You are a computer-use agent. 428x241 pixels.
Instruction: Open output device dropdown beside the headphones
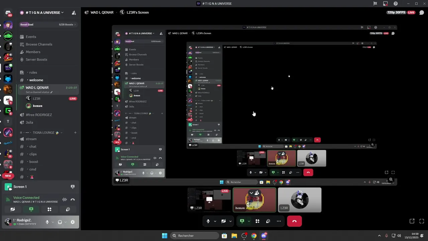(65, 222)
